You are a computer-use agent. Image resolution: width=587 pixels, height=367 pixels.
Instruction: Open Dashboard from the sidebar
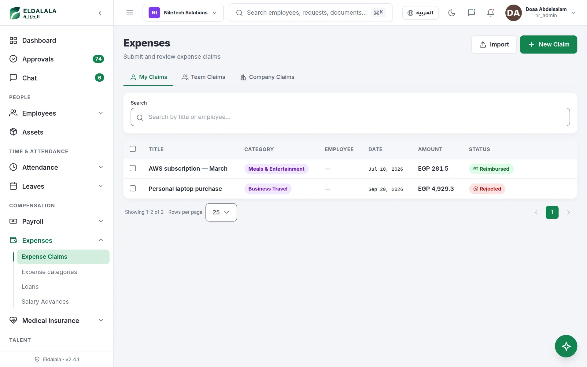point(57,40)
